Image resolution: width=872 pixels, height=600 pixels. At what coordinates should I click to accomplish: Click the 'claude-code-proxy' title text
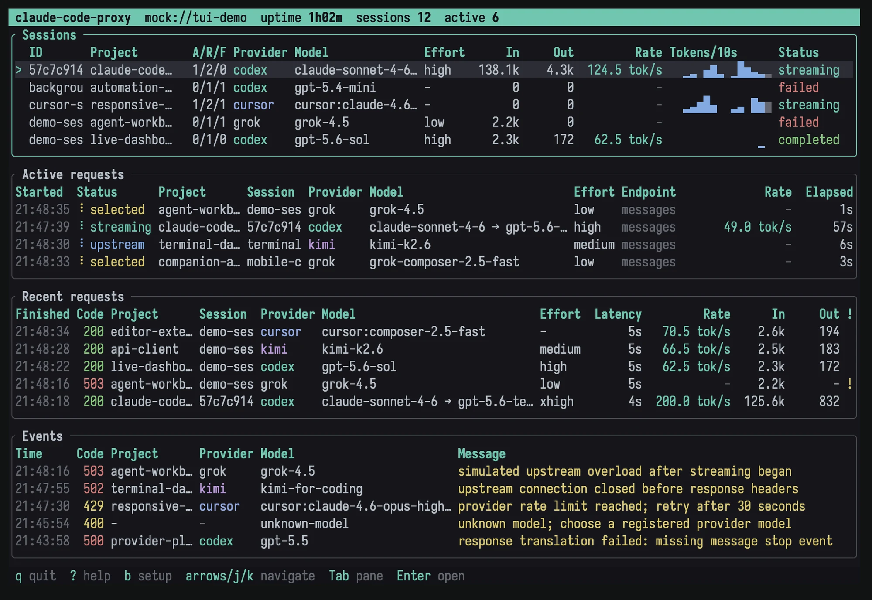point(73,18)
